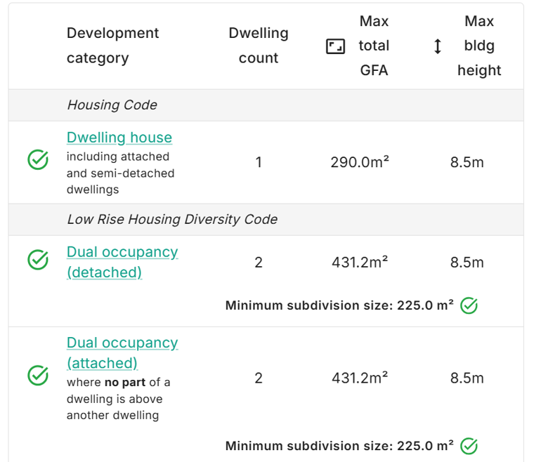Select the Dwelling count column header
534x462 pixels.
click(259, 46)
